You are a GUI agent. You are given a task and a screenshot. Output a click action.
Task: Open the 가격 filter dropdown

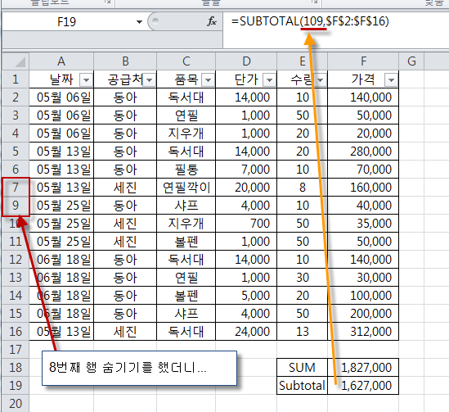(392, 80)
